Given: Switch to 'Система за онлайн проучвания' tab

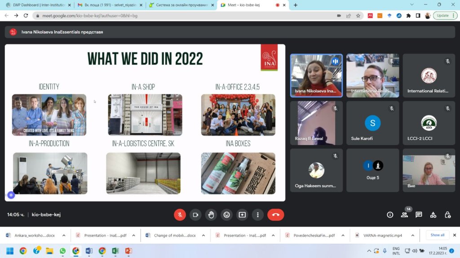Looking at the screenshot, I should tap(181, 5).
